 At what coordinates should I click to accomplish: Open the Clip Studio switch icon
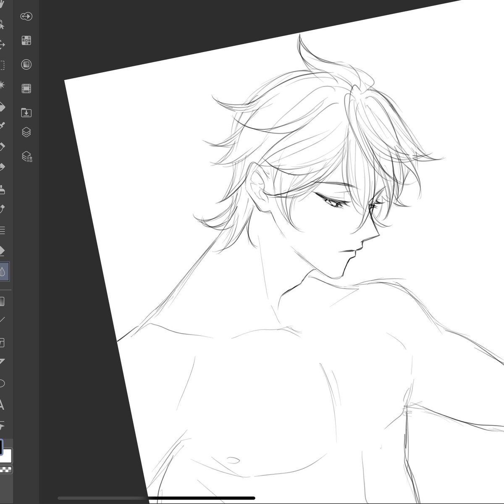[x=26, y=16]
